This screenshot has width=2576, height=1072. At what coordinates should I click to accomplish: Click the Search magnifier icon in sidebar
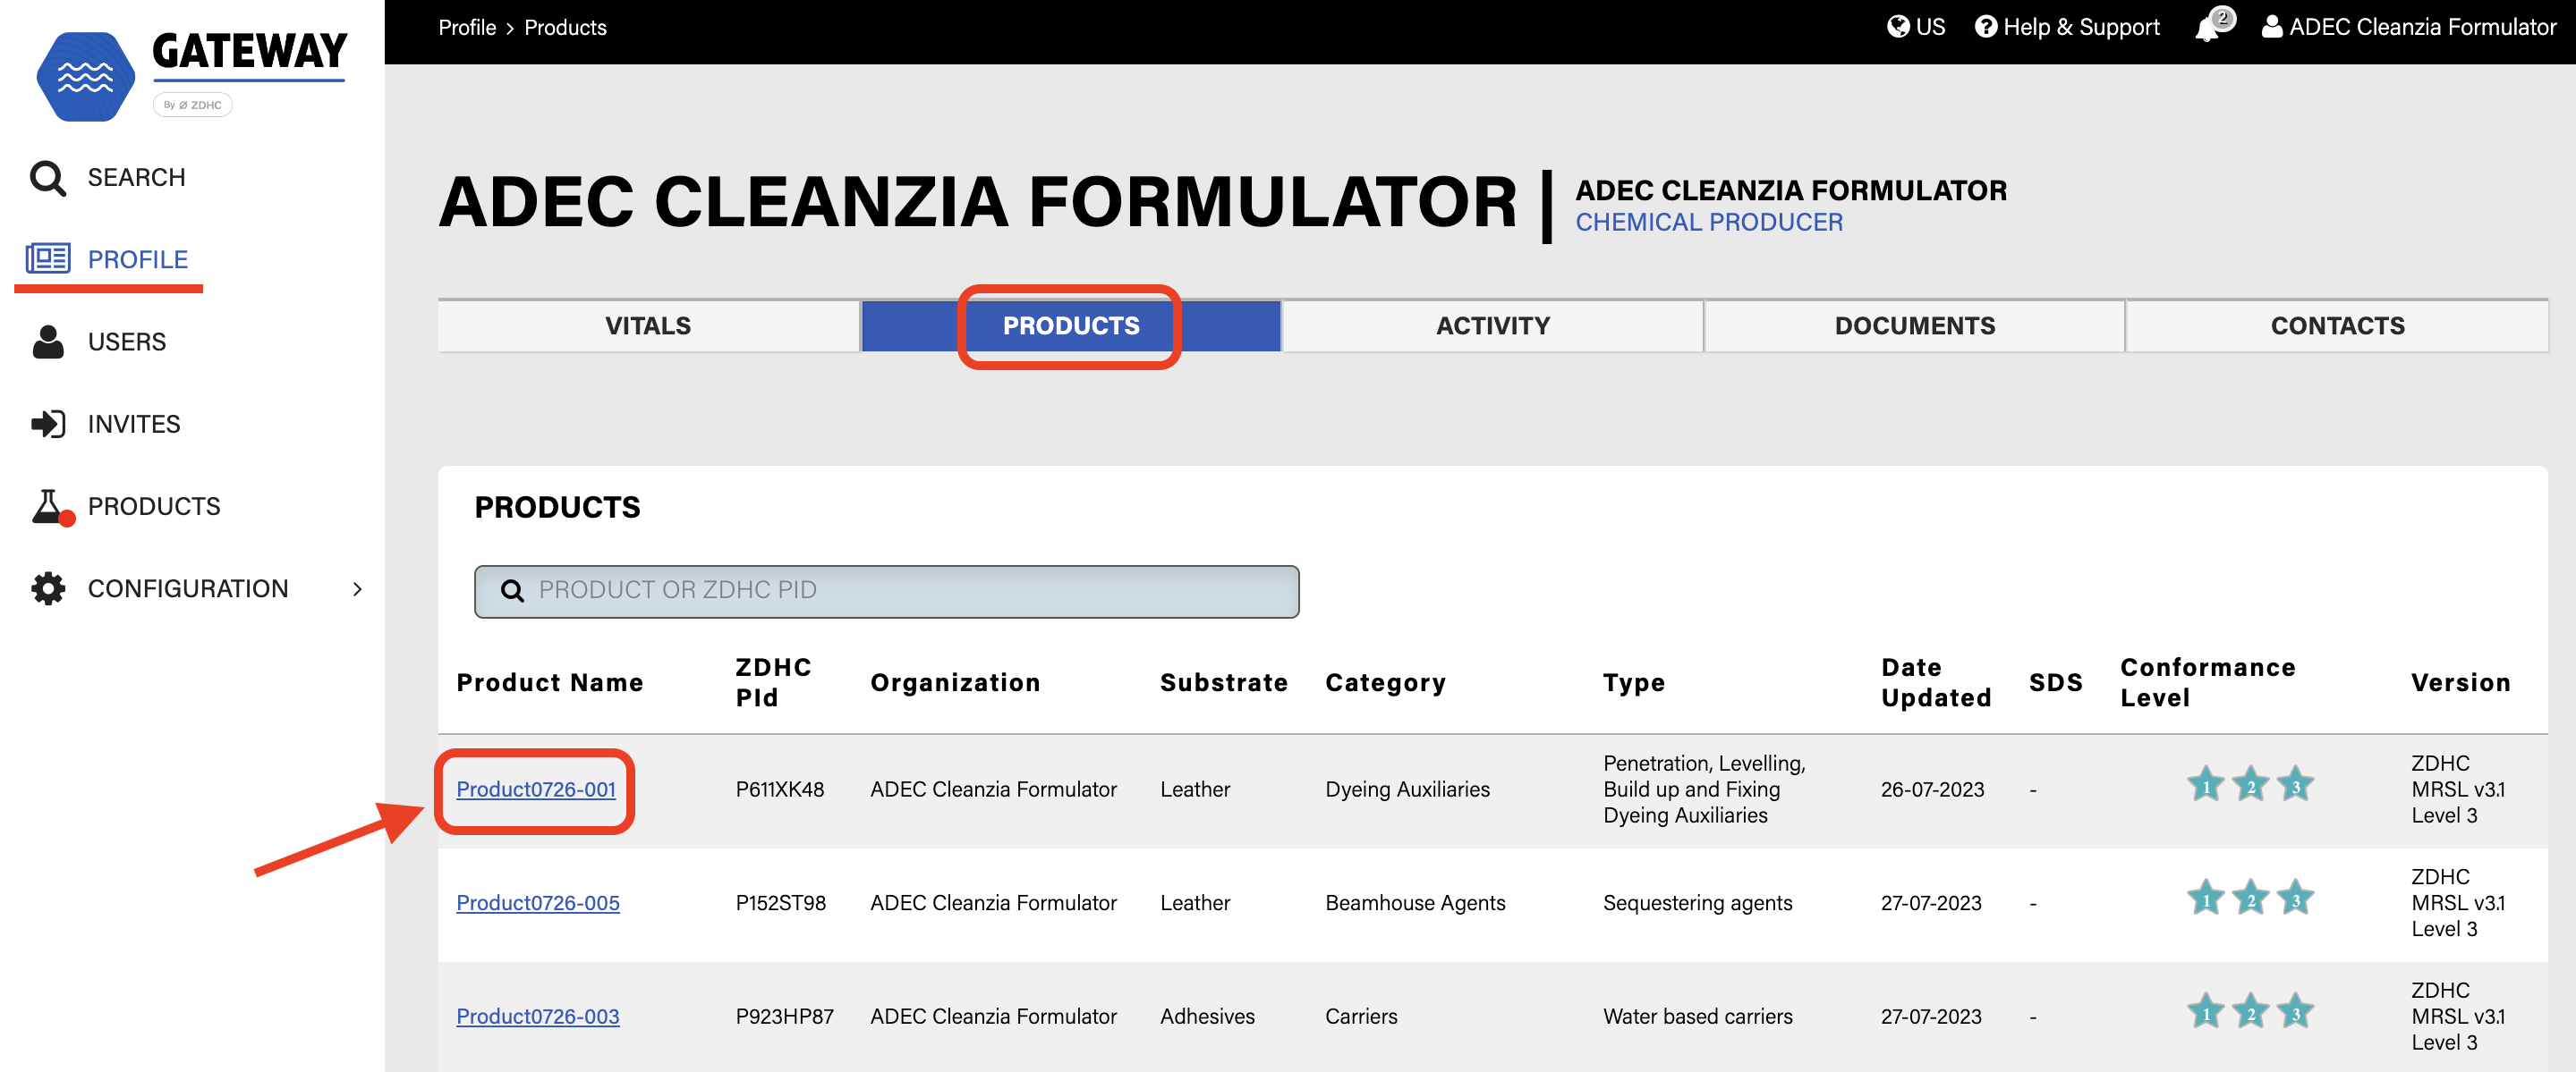(x=47, y=178)
